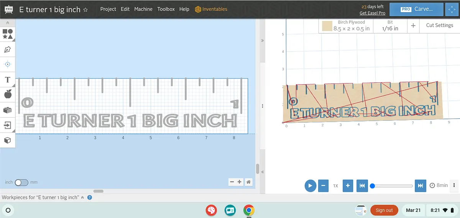Open the 3D cube tool

(8, 140)
